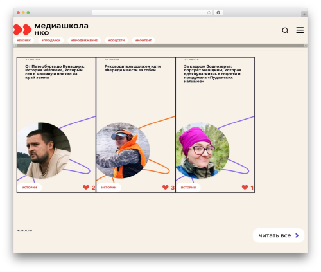This screenshot has width=321, height=272.
Task: Open a new browser tab with plus
Action: (304, 14)
